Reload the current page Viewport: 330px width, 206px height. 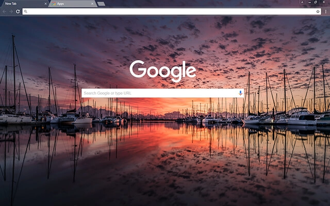[18, 11]
